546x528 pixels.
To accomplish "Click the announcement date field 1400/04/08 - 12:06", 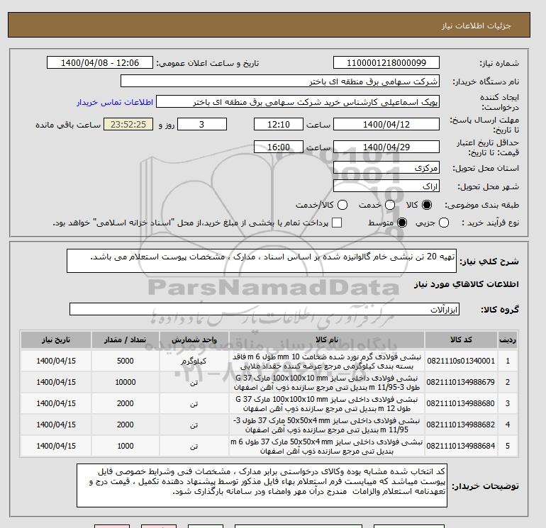I will click(100, 62).
